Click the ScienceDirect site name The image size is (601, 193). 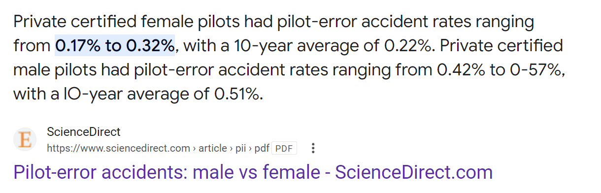pos(84,132)
